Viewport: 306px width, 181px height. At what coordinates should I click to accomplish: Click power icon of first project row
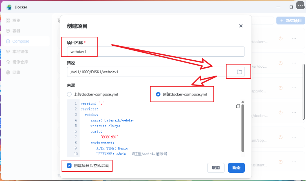click(281, 38)
